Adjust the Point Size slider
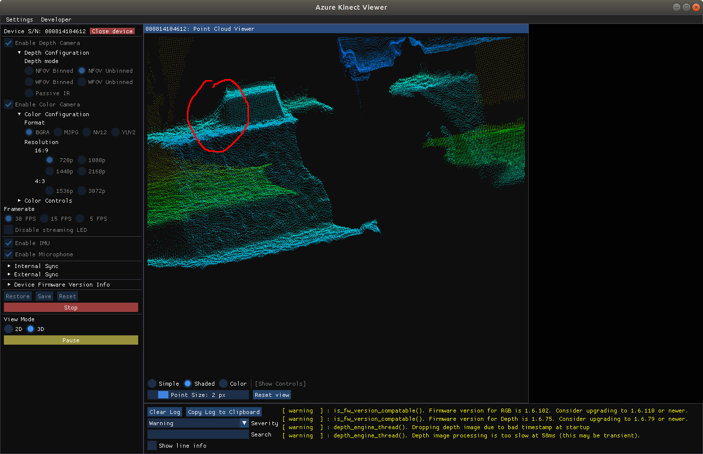Viewport: 703px width, 454px height. (198, 395)
